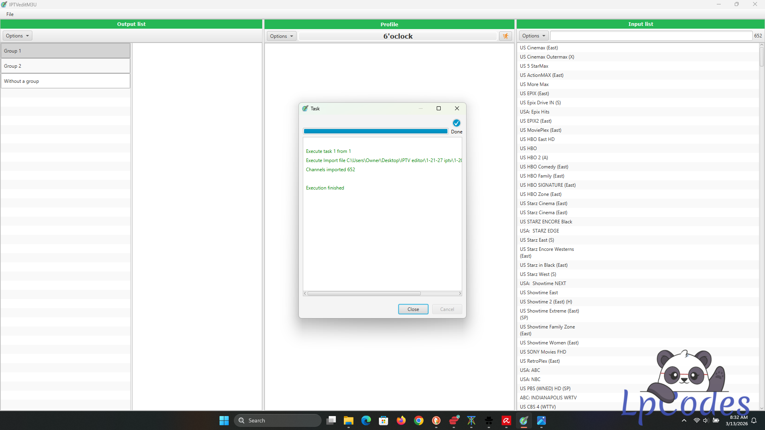
Task: Click the Task dialog horizontal scrollbar
Action: 364,293
